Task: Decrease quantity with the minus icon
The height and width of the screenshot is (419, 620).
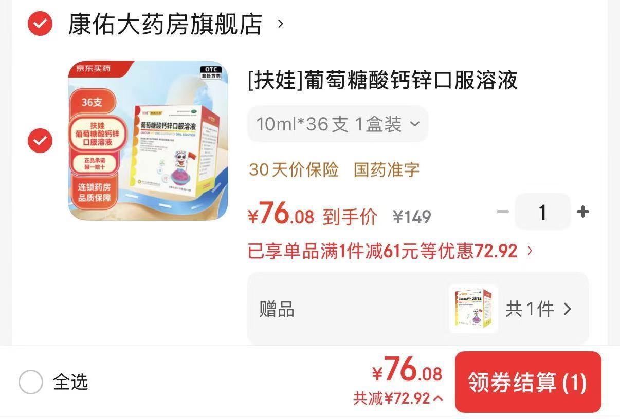Action: tap(503, 212)
